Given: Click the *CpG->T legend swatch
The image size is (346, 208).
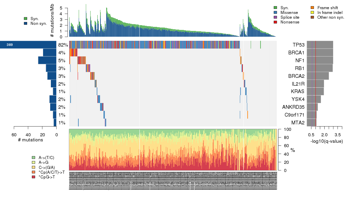Looking at the screenshot, I should [x=33, y=177].
